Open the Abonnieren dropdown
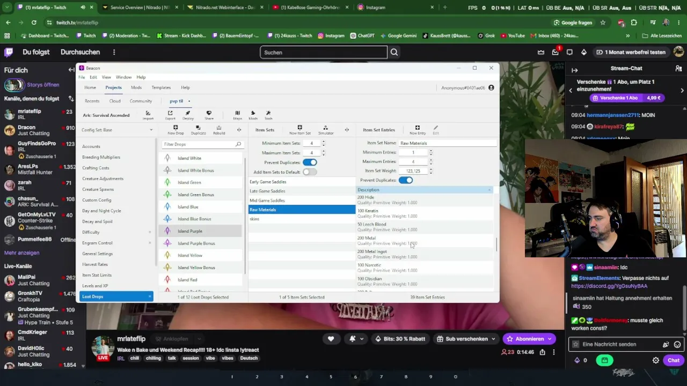Image resolution: width=687 pixels, height=386 pixels. 550,339
